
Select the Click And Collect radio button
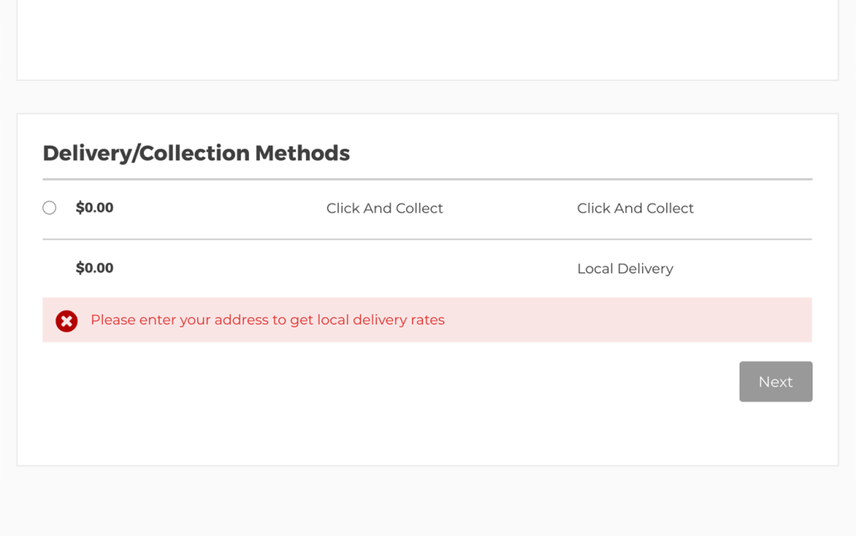49,208
